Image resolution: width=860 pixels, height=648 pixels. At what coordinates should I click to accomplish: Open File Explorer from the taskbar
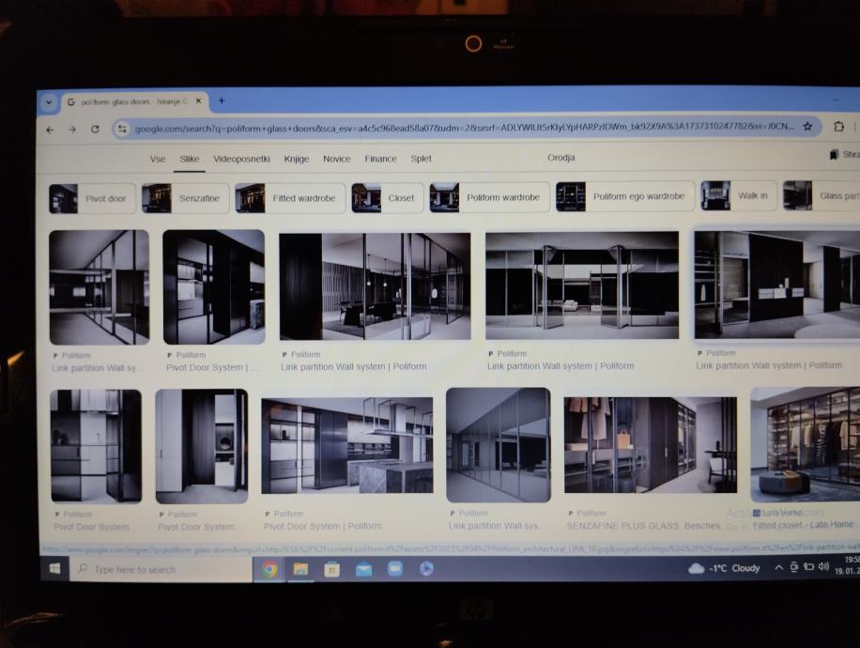pos(300,569)
